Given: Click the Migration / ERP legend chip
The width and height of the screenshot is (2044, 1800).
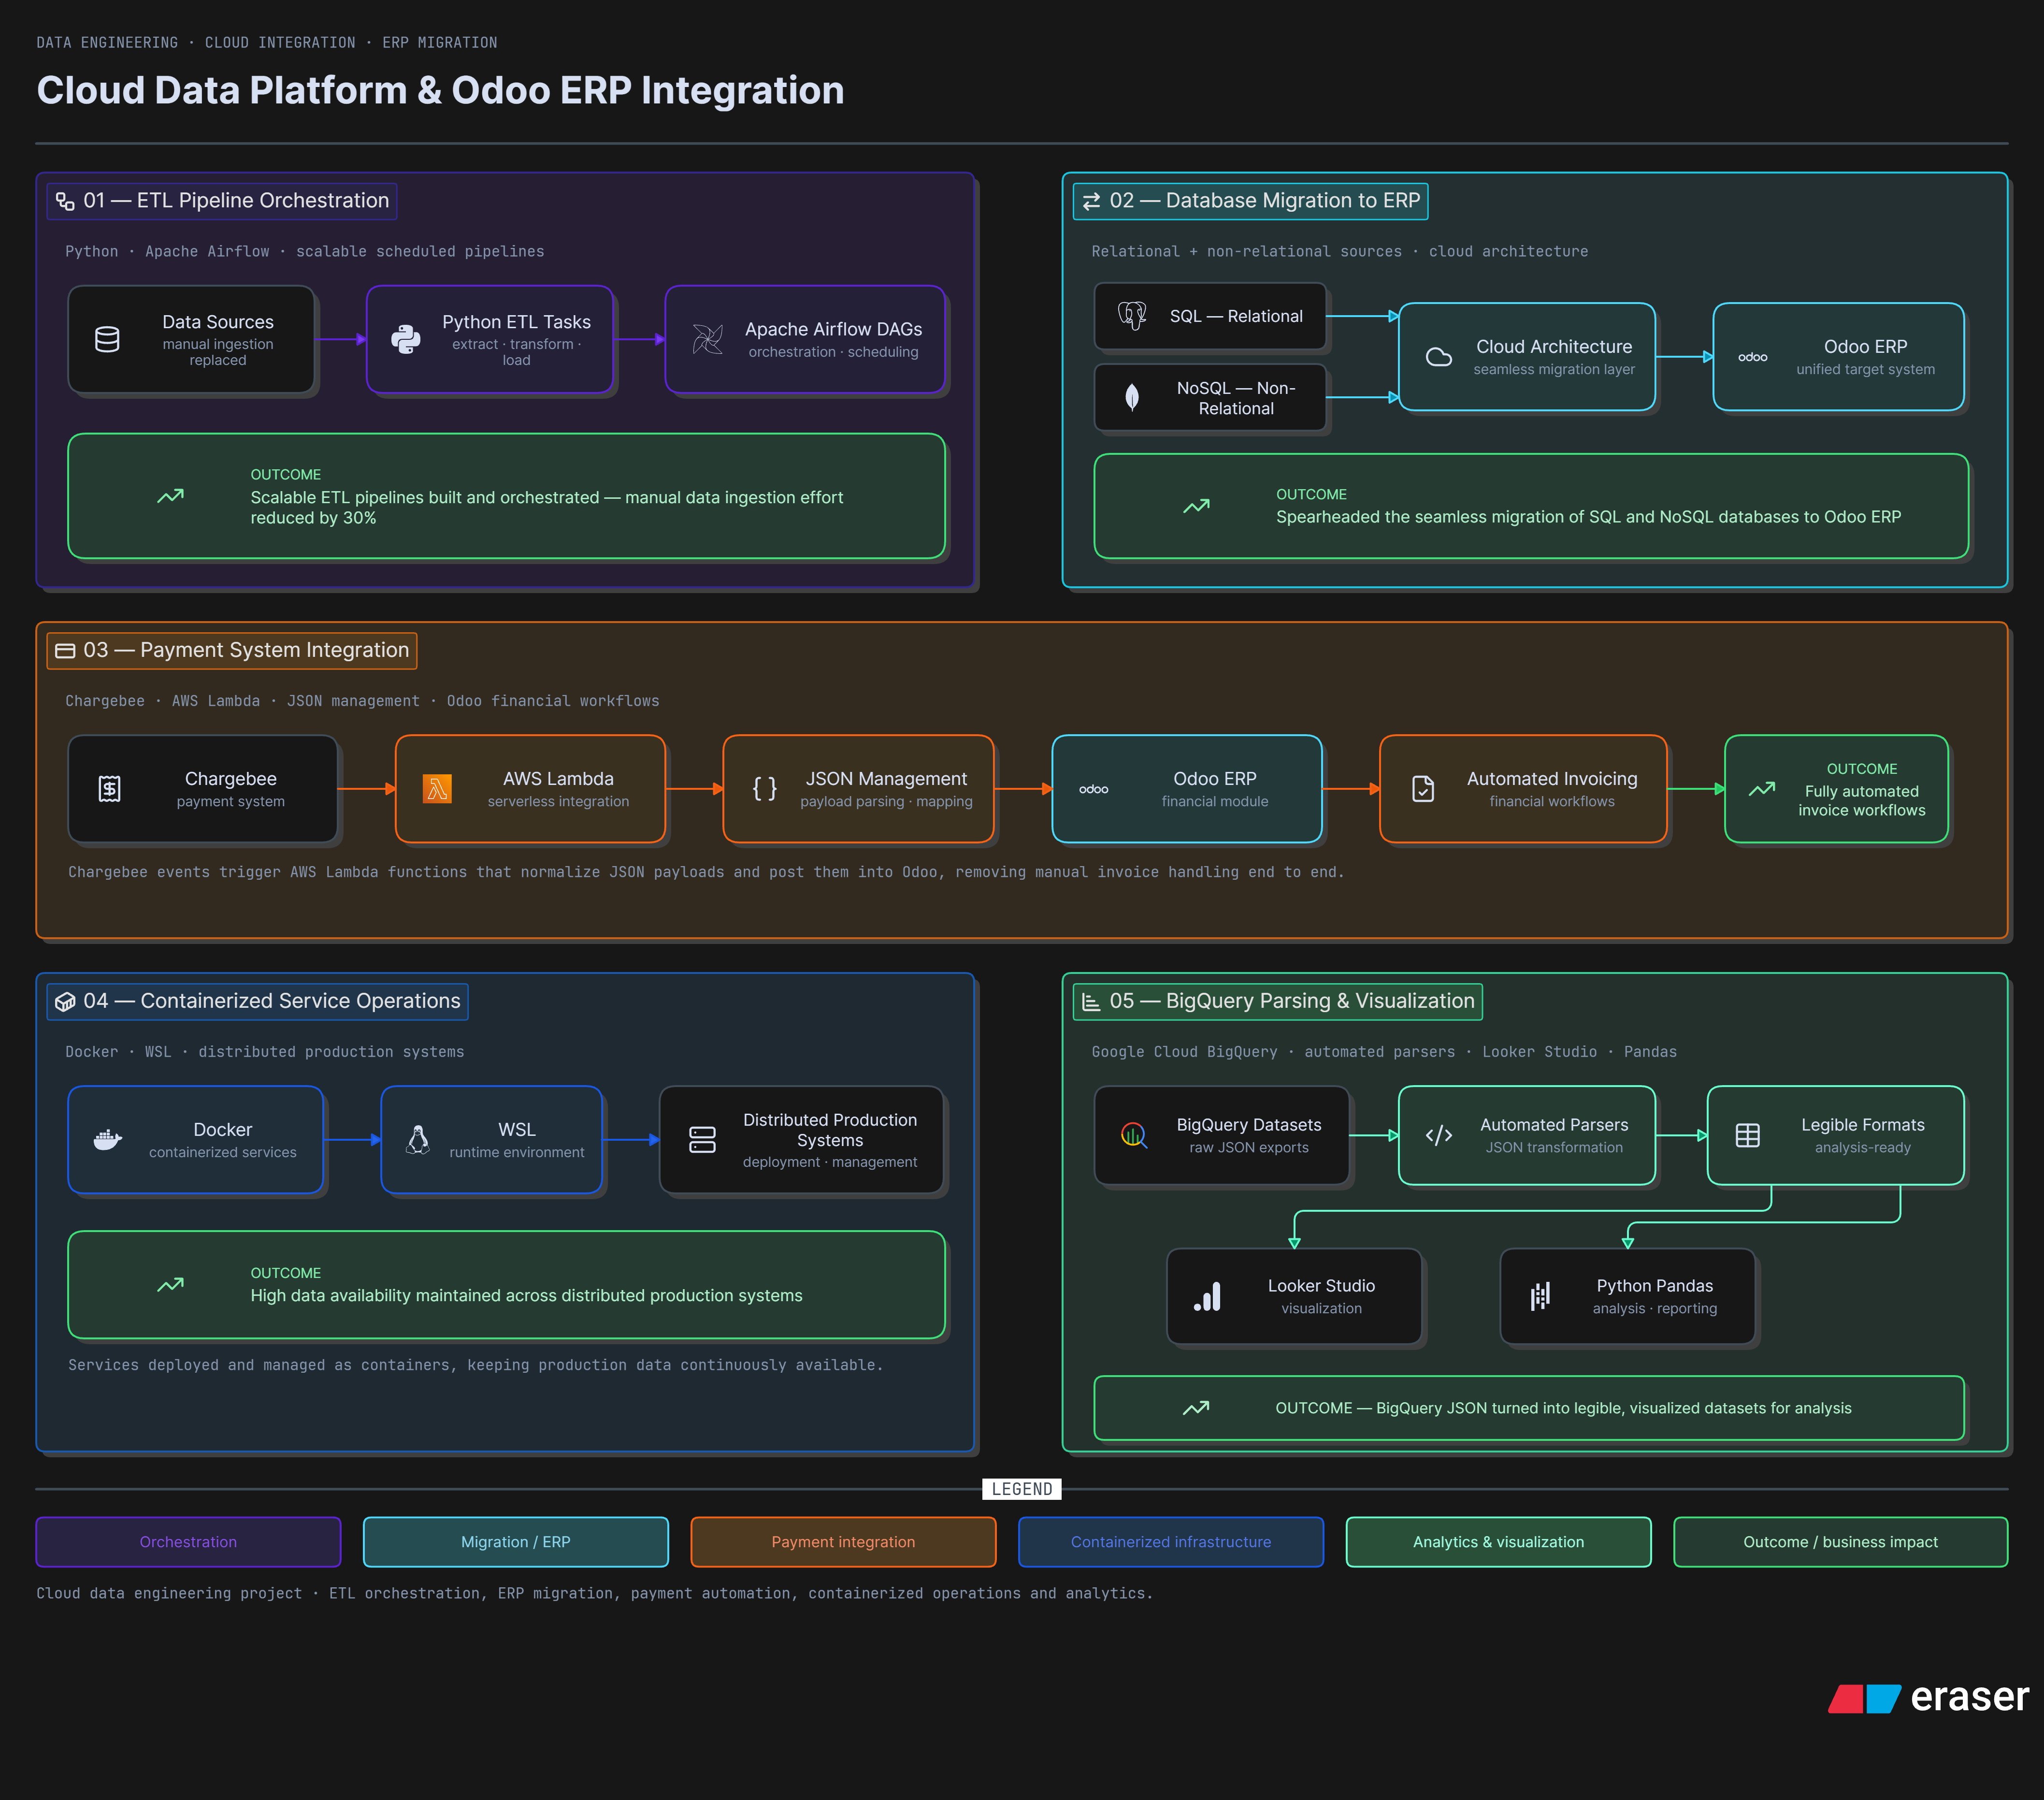Looking at the screenshot, I should click(516, 1542).
